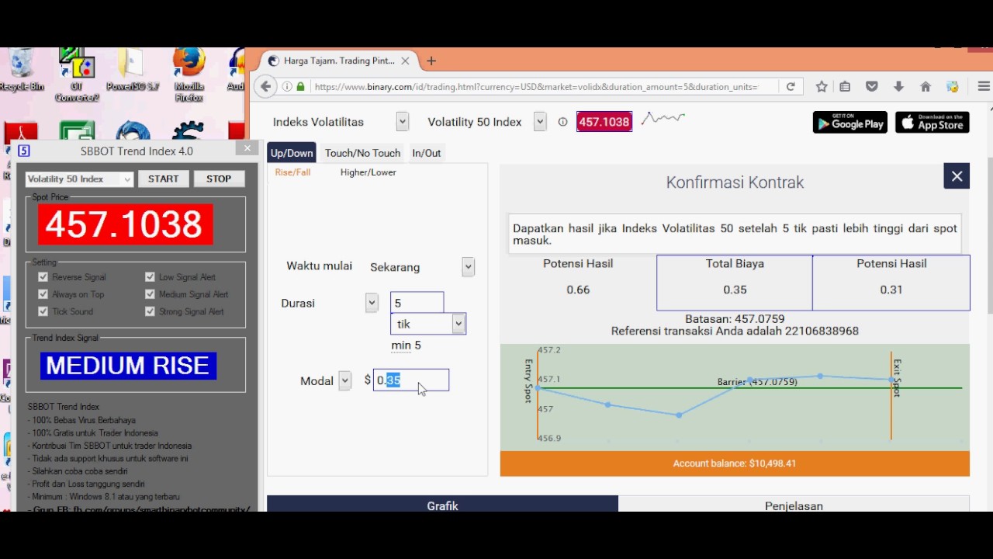This screenshot has height=559, width=993.
Task: Click the Potensi Hasil 0.31 cell
Action: click(891, 283)
